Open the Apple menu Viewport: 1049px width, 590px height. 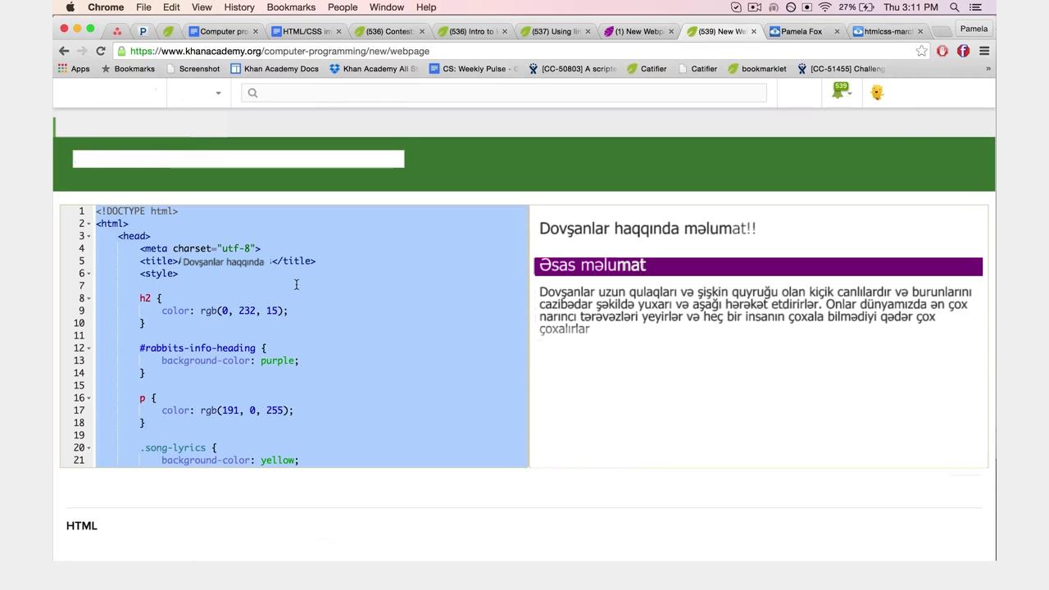pyautogui.click(x=70, y=7)
